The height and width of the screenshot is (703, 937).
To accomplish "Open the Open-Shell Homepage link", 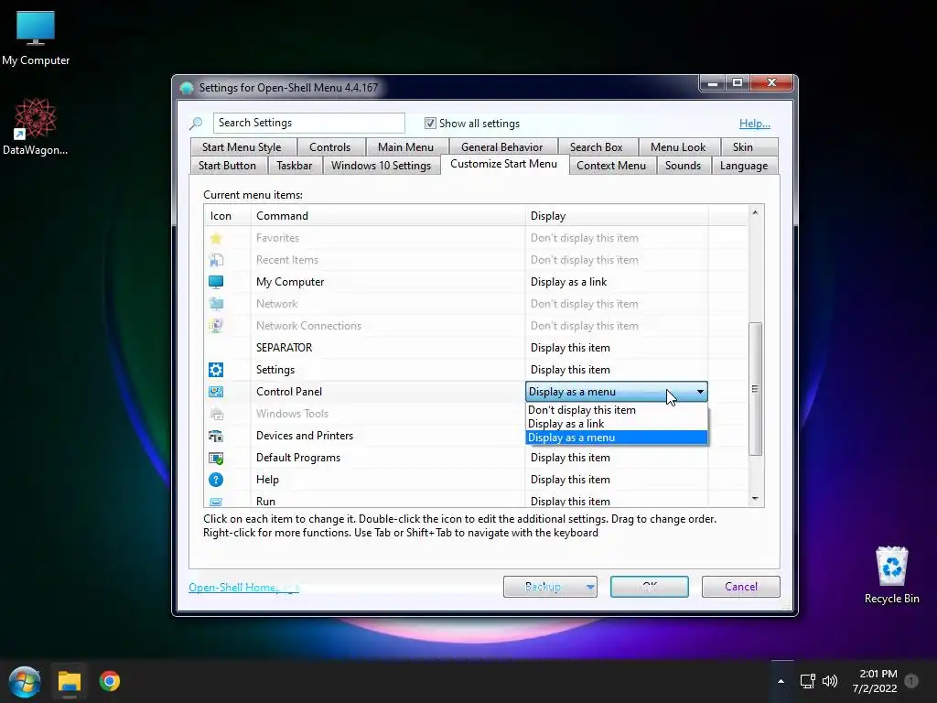I will pos(243,588).
